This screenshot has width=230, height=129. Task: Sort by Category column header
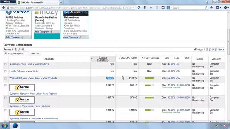pyautogui.click(x=216, y=59)
